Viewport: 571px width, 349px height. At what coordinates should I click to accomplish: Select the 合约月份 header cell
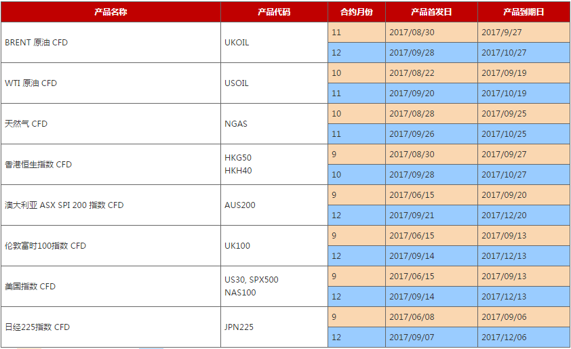356,12
